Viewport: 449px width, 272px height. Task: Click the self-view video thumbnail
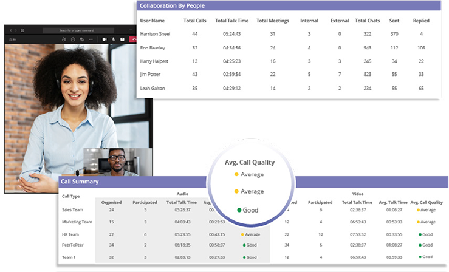[x=118, y=162]
